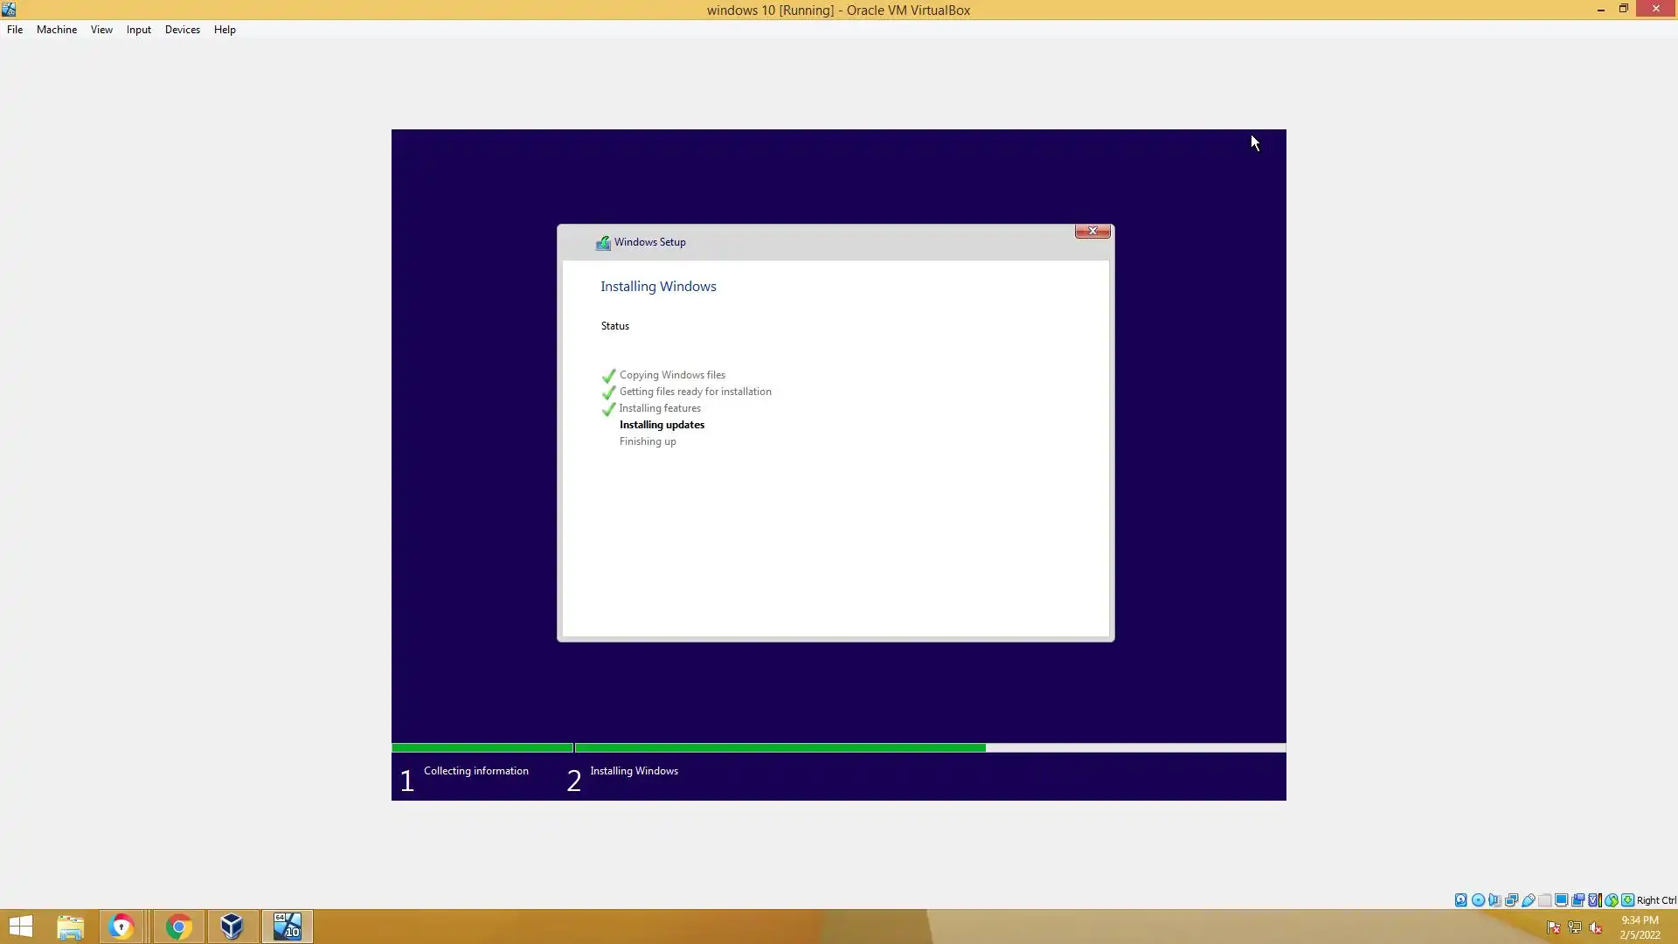
Task: Open the Machine menu
Action: click(57, 30)
